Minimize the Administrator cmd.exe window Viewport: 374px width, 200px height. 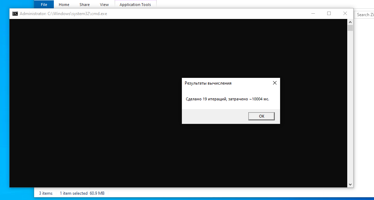[x=313, y=14]
